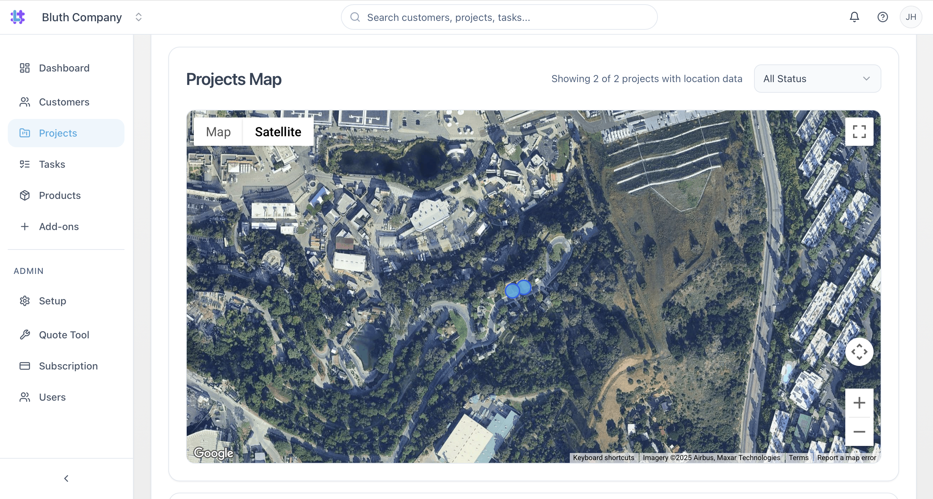Expand the Bluth Company switcher

[x=138, y=17]
